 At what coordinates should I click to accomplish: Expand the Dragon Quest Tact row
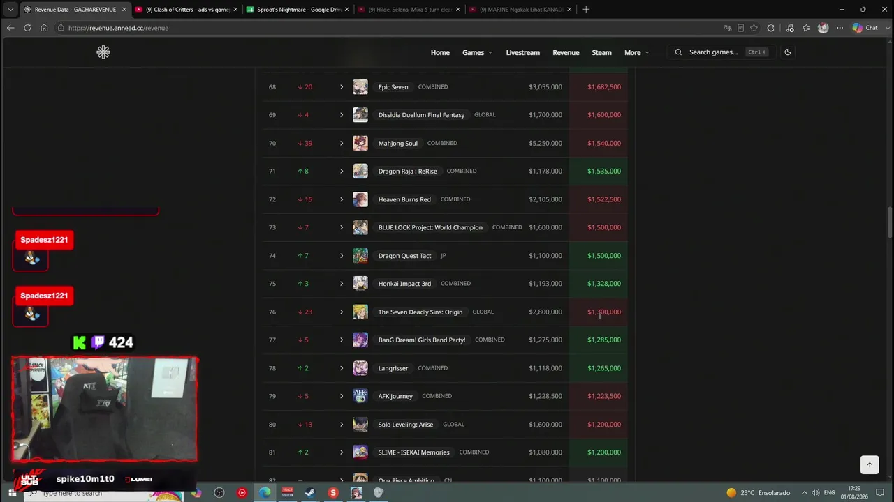coord(342,256)
